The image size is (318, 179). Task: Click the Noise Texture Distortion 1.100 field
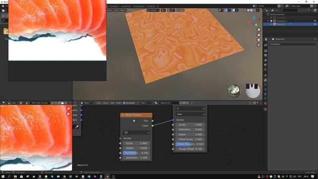tap(136, 158)
